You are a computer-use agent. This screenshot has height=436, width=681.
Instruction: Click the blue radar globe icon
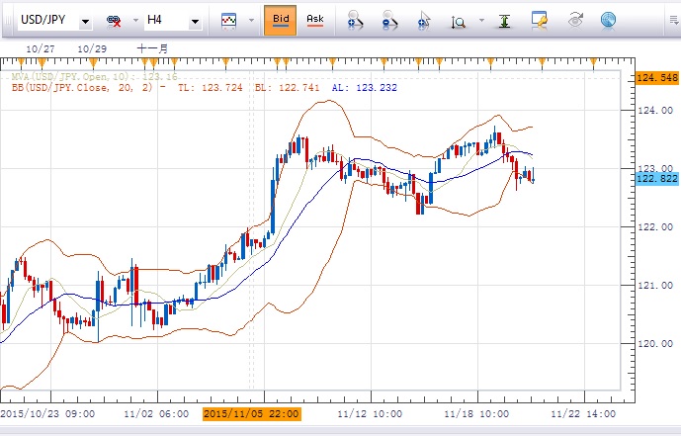pos(609,20)
